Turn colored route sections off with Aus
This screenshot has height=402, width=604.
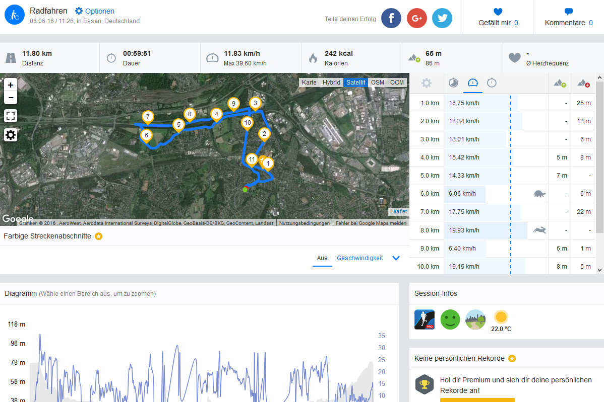coord(322,258)
